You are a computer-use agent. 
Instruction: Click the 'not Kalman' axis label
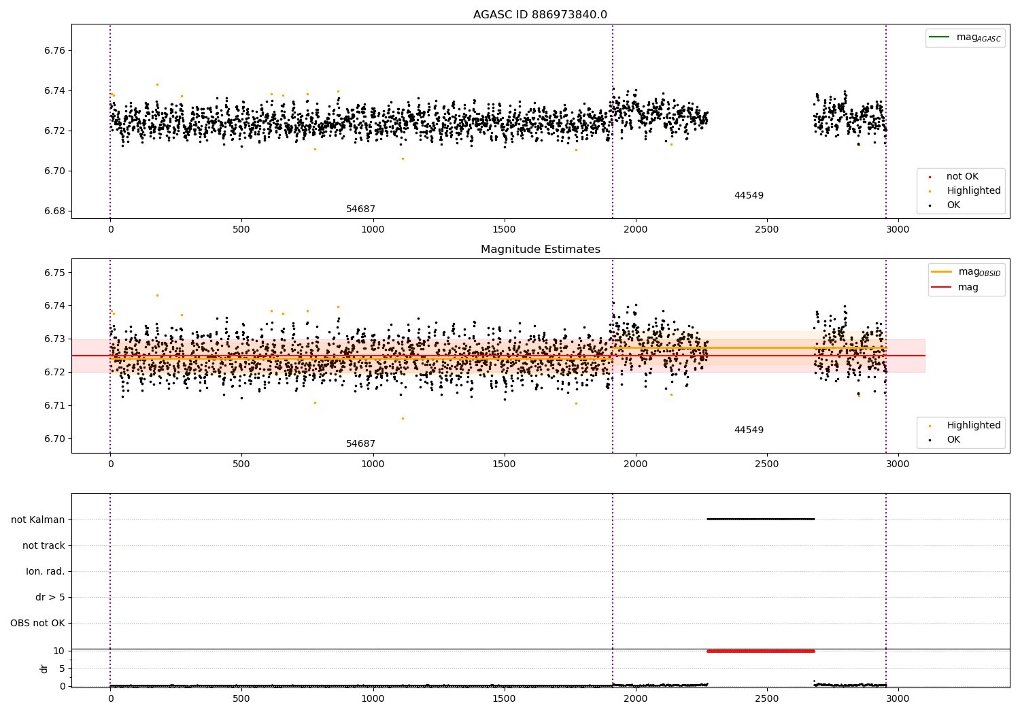coord(38,520)
